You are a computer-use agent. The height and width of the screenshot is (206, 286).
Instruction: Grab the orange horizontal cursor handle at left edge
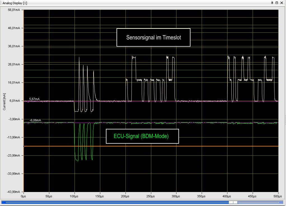tap(24, 146)
